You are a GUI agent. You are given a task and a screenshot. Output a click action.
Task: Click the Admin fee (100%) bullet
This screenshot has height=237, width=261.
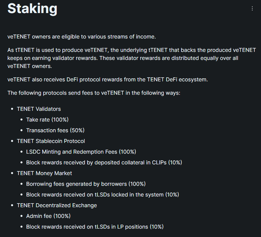click(x=48, y=216)
